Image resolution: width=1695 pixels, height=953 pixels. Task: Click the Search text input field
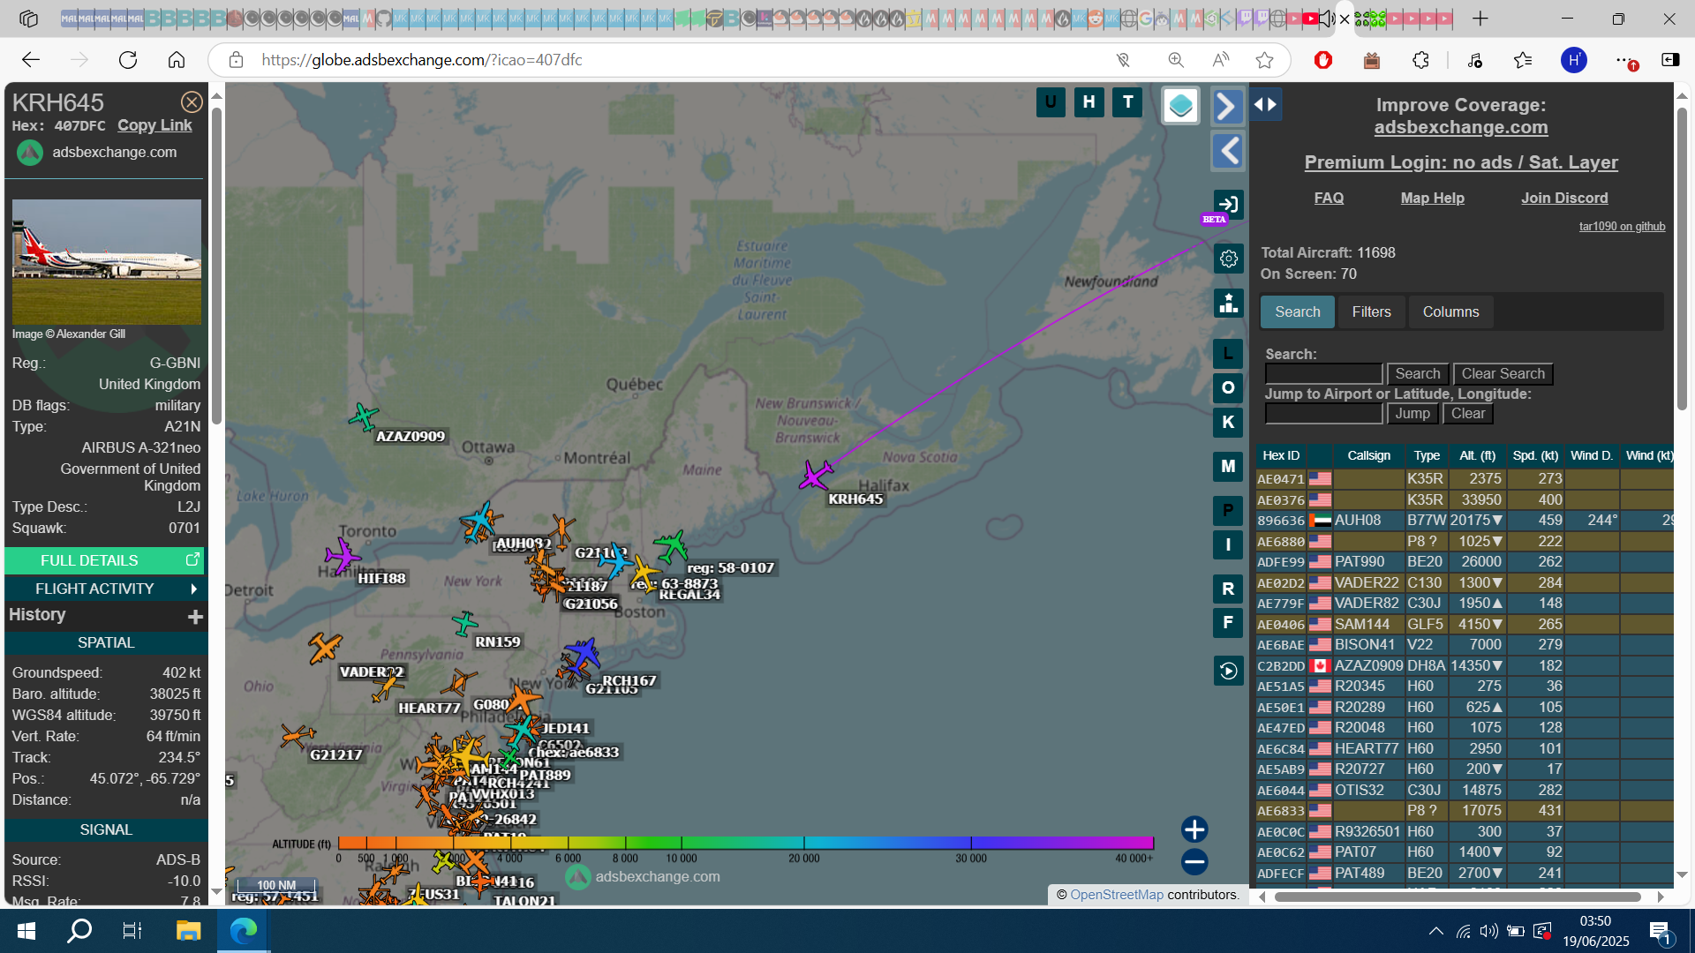click(1323, 373)
